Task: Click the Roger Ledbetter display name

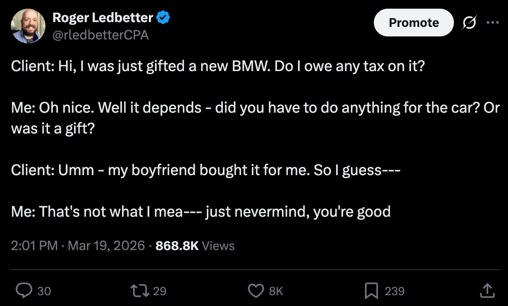Action: [x=103, y=18]
